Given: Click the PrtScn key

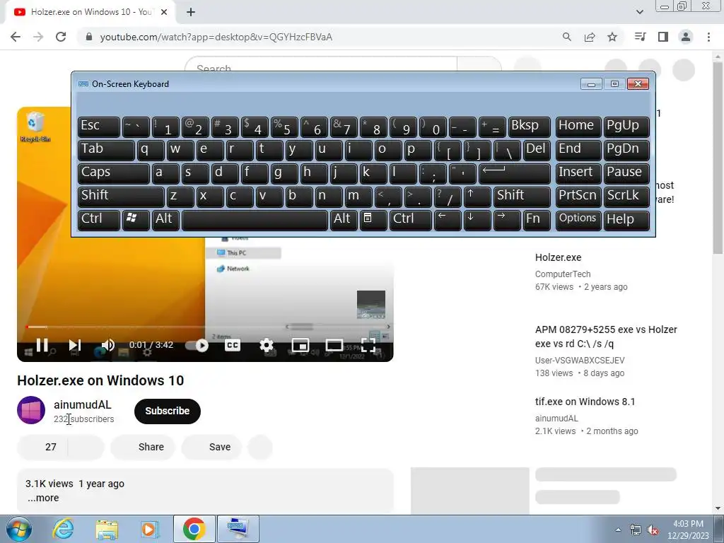Looking at the screenshot, I should (578, 197).
